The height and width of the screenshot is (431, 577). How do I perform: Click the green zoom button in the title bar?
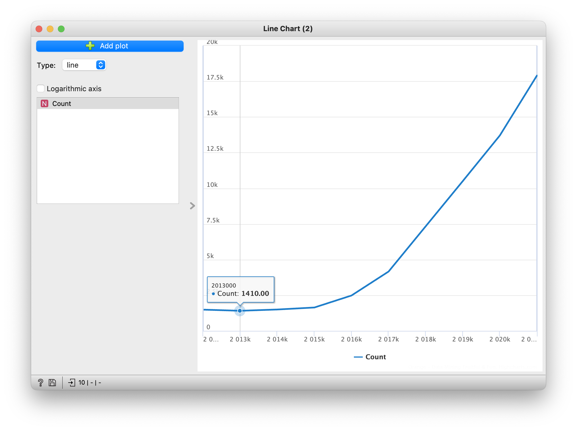pos(61,29)
